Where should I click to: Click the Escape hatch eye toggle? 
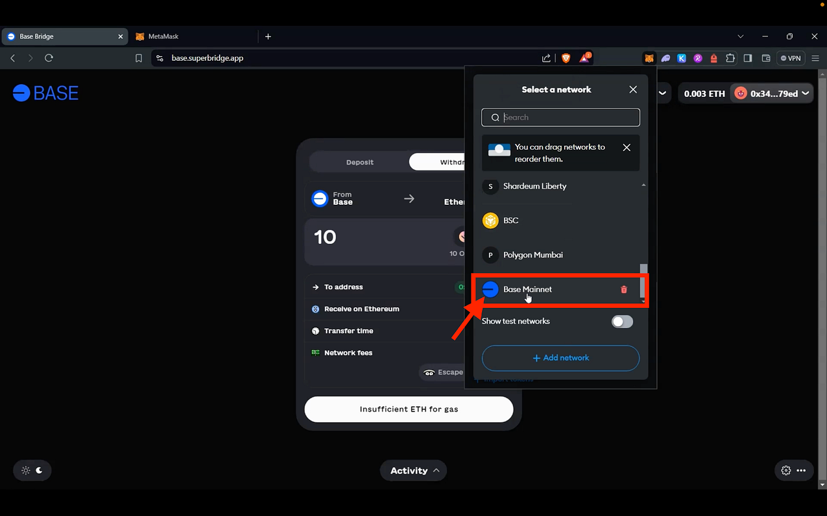428,372
